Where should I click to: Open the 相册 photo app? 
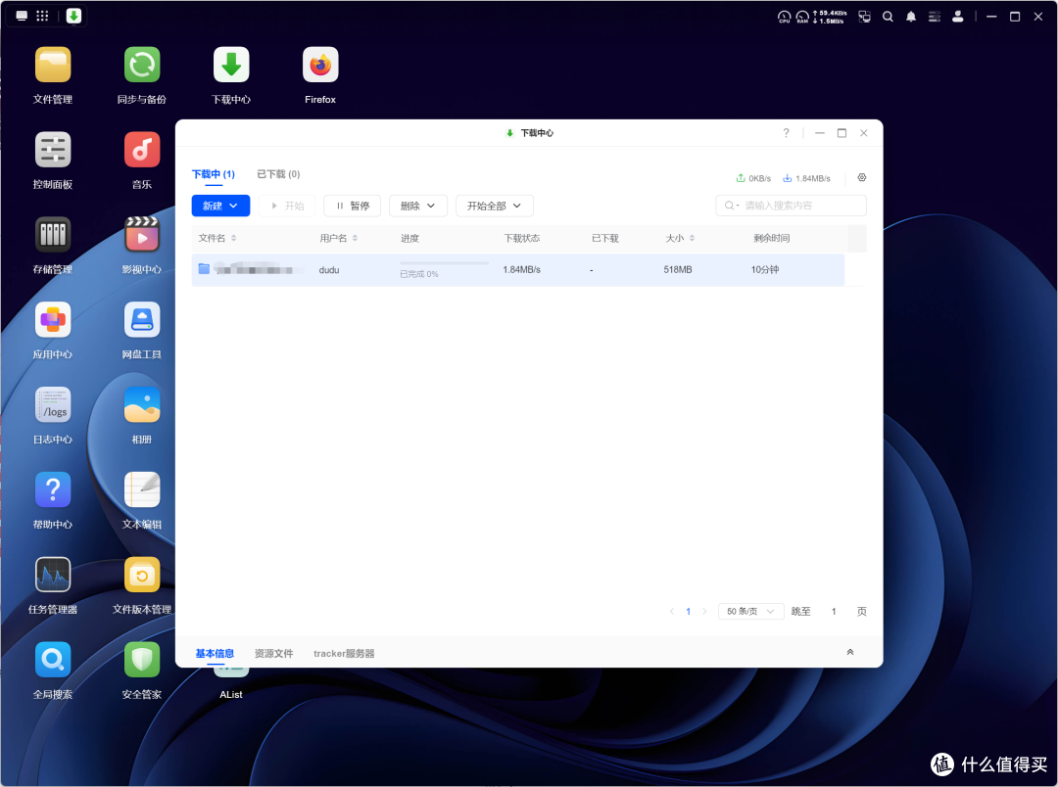click(142, 404)
